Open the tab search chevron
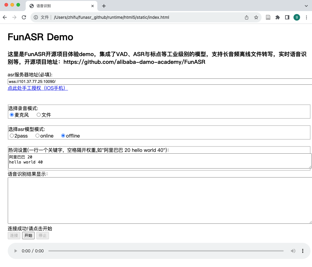This screenshot has width=312, height=267. [x=306, y=6]
